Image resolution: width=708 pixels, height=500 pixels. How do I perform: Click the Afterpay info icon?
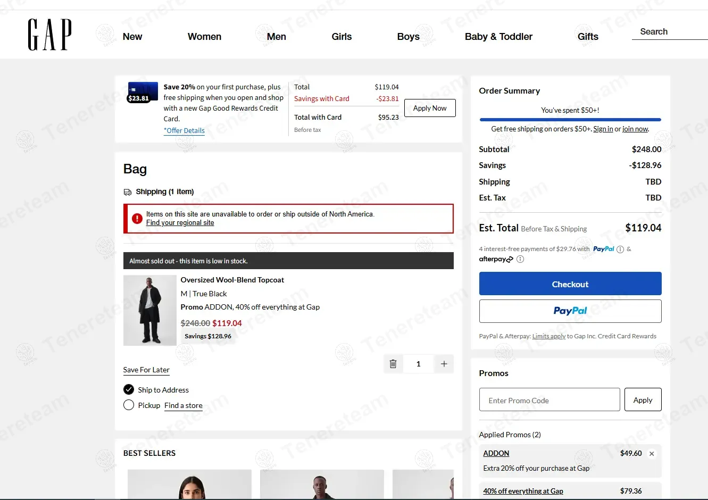pyautogui.click(x=520, y=260)
